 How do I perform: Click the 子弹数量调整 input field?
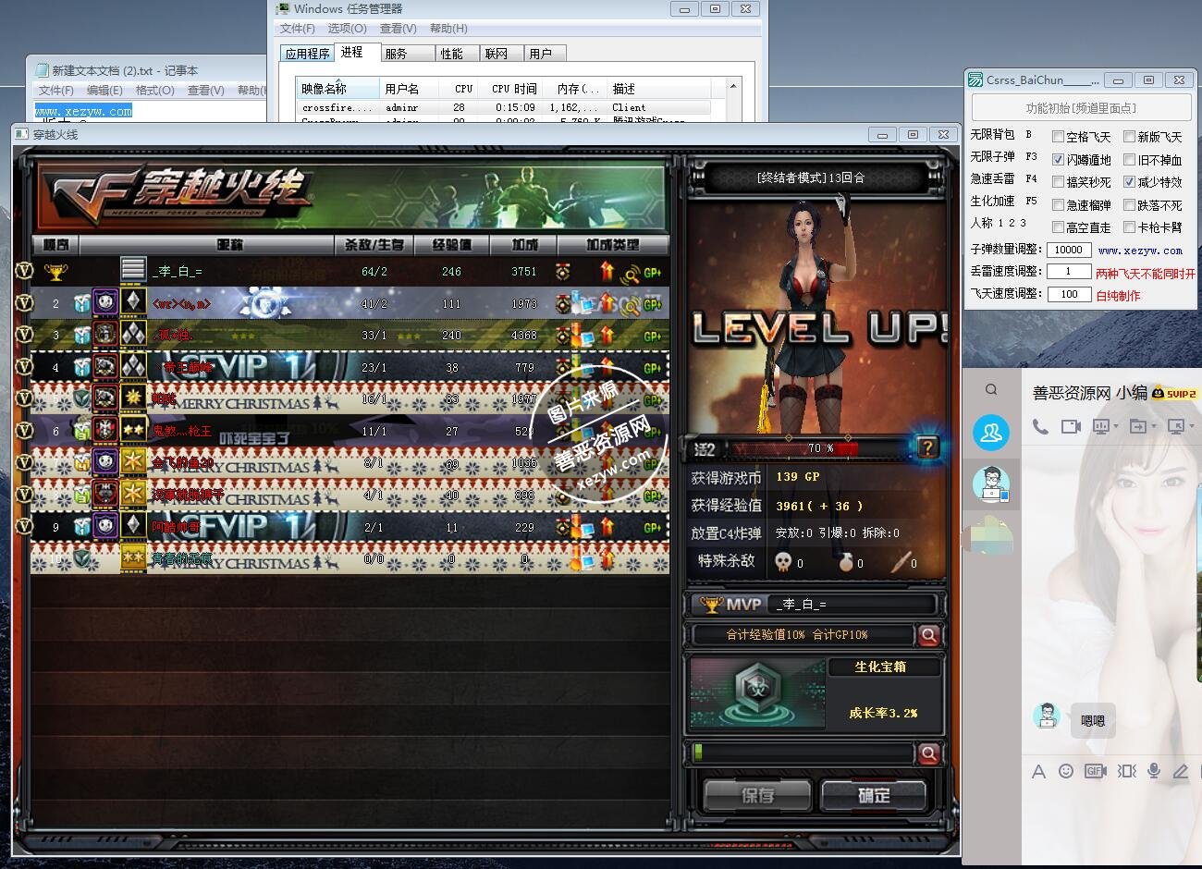pos(1069,250)
